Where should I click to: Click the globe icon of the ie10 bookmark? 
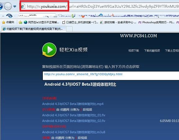pos(25,22)
